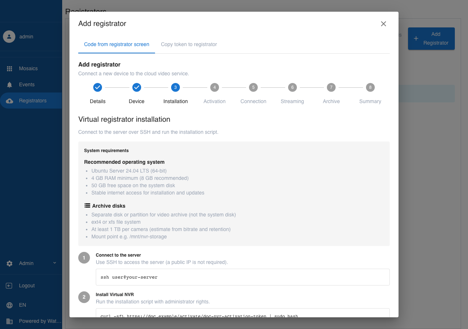Click the At least 1 TB per camera line
The height and width of the screenshot is (329, 468).
(x=161, y=229)
